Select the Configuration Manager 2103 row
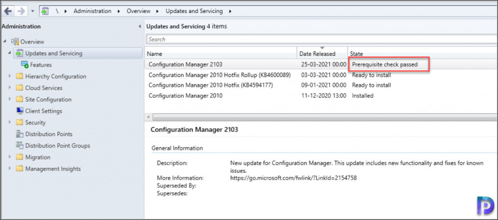 pos(321,64)
